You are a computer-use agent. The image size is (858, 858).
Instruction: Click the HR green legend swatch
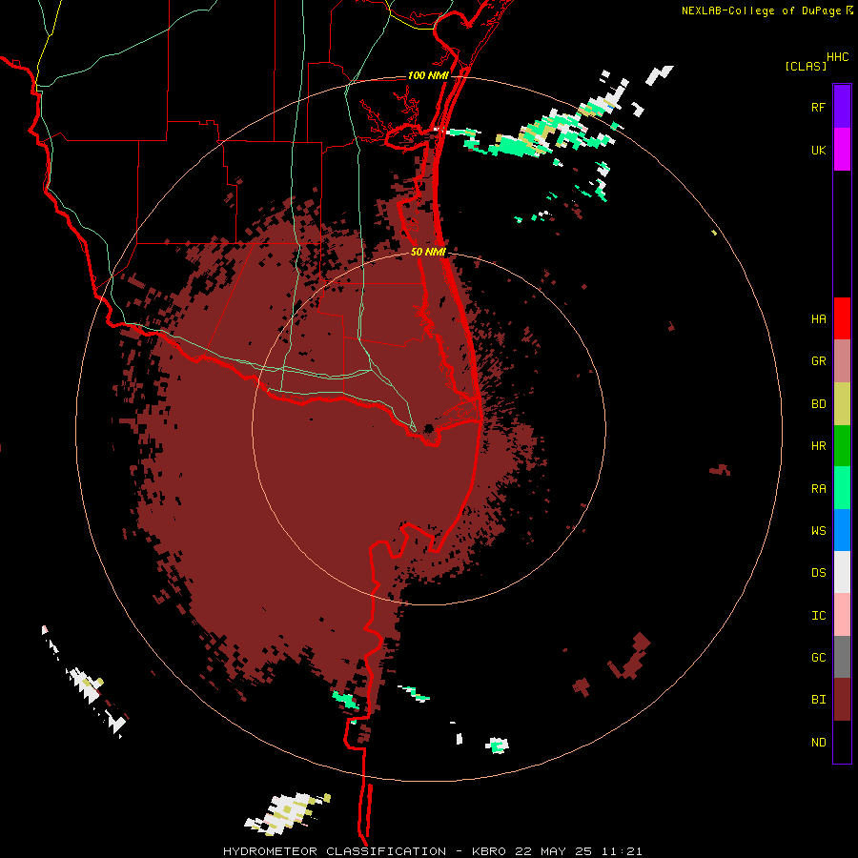(x=842, y=446)
